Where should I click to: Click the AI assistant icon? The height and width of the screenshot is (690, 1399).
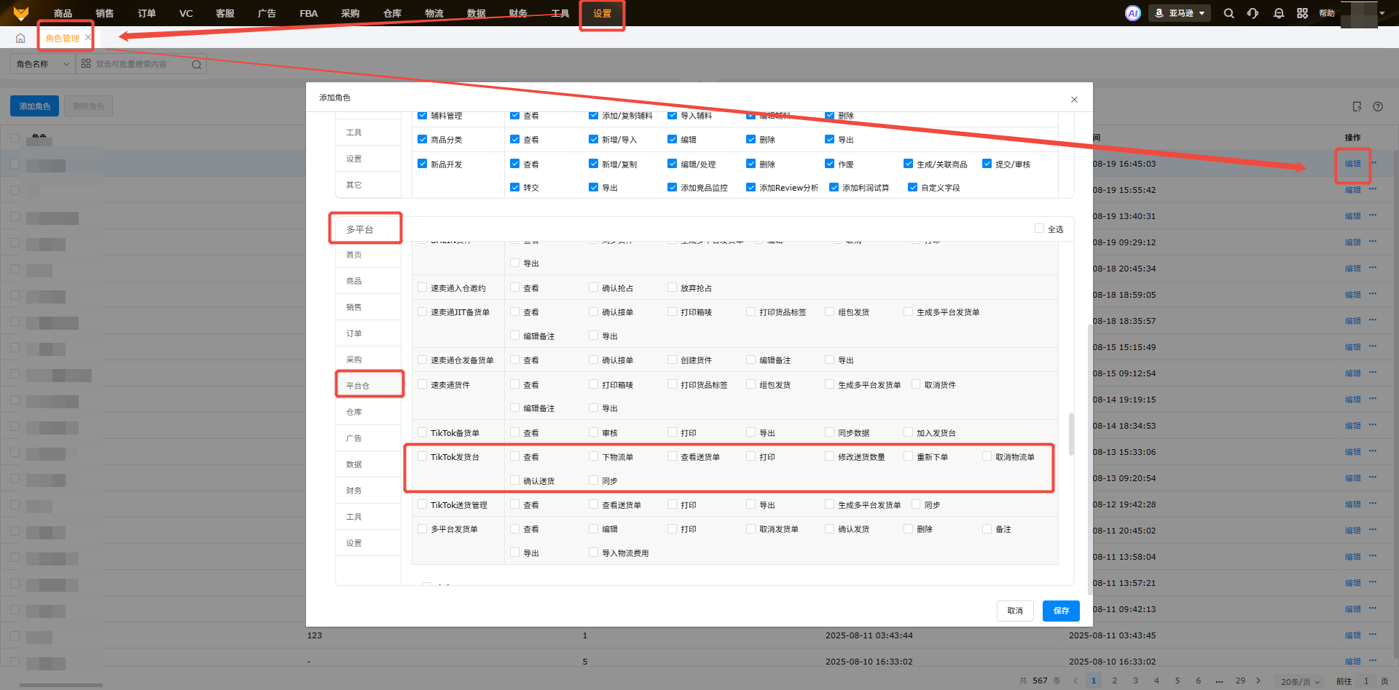coord(1132,13)
